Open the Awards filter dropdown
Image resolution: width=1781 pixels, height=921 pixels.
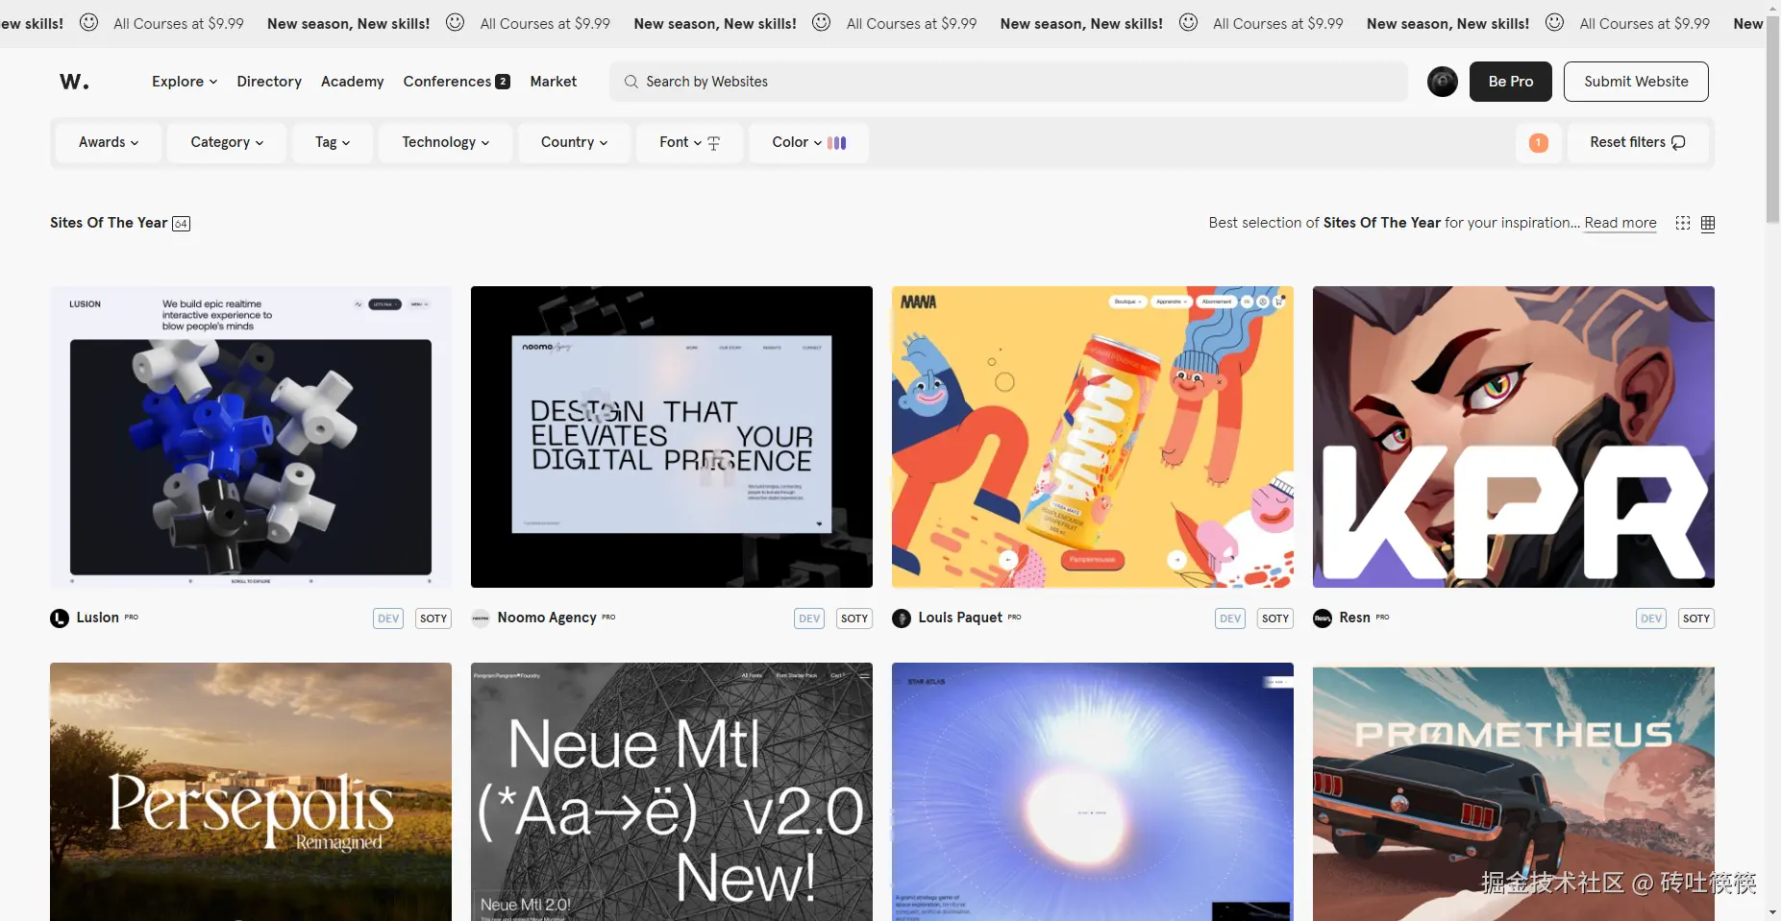click(109, 142)
